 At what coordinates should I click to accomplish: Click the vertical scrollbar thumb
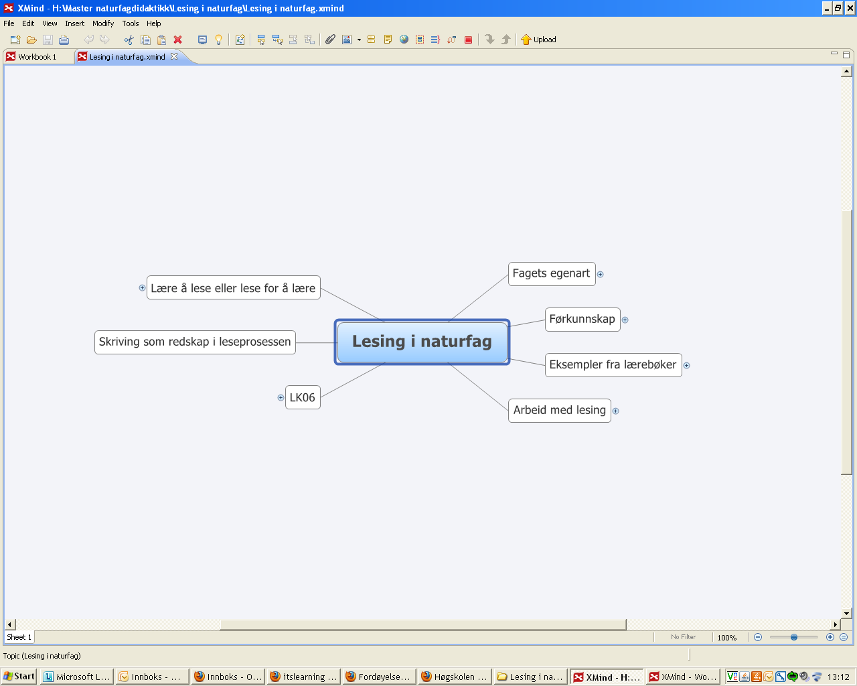846,342
